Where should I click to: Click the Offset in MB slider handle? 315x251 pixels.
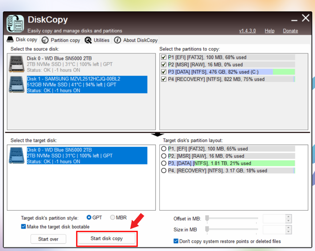tap(207, 218)
